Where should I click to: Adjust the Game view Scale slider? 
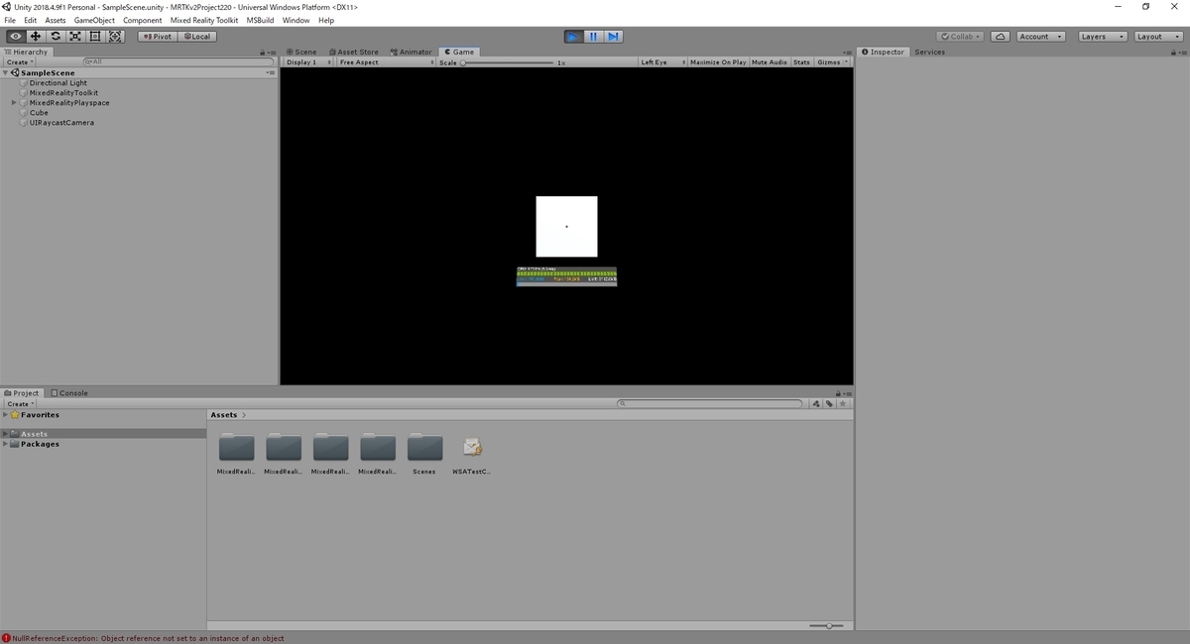tap(510, 62)
